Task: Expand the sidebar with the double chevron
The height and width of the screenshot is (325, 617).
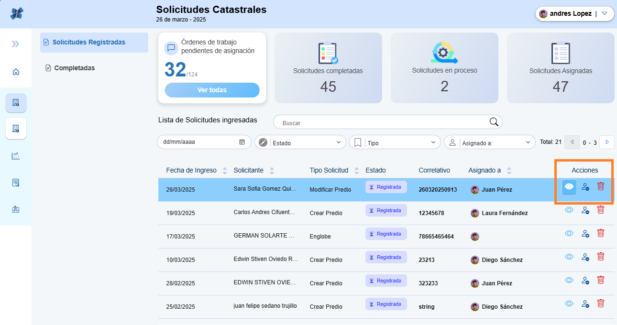Action: [16, 44]
